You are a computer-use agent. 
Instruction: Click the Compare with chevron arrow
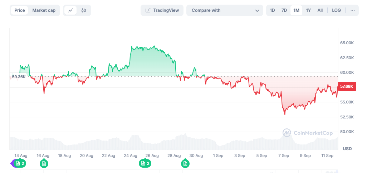click(257, 11)
